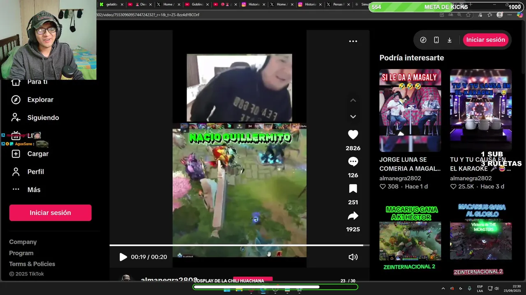The image size is (526, 295).
Task: Click the 1925 shares count
Action: [x=353, y=229]
